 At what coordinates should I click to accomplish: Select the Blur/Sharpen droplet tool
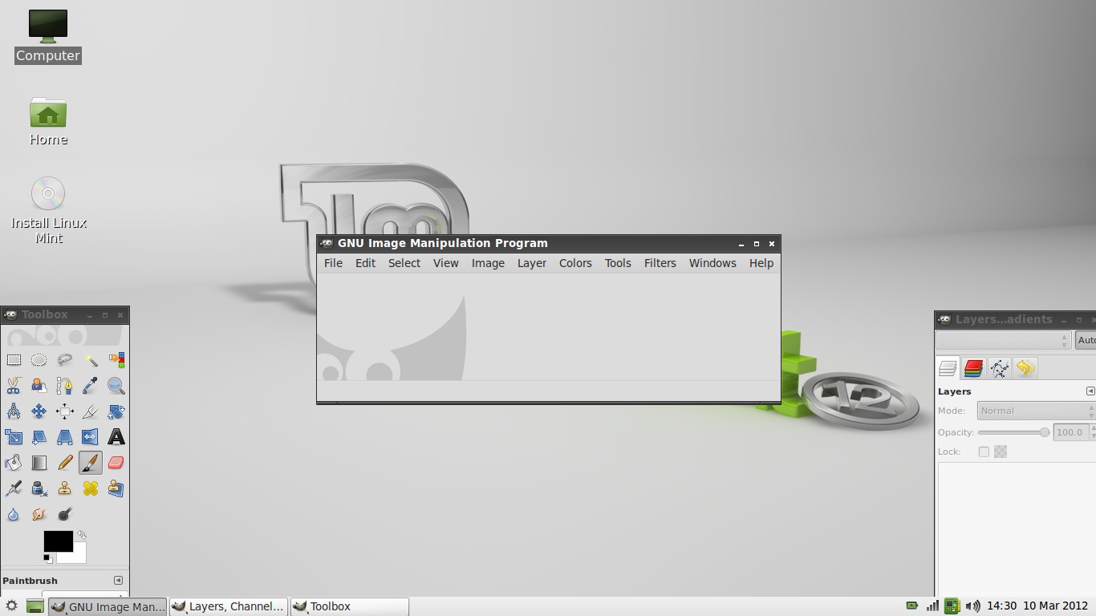pos(14,514)
